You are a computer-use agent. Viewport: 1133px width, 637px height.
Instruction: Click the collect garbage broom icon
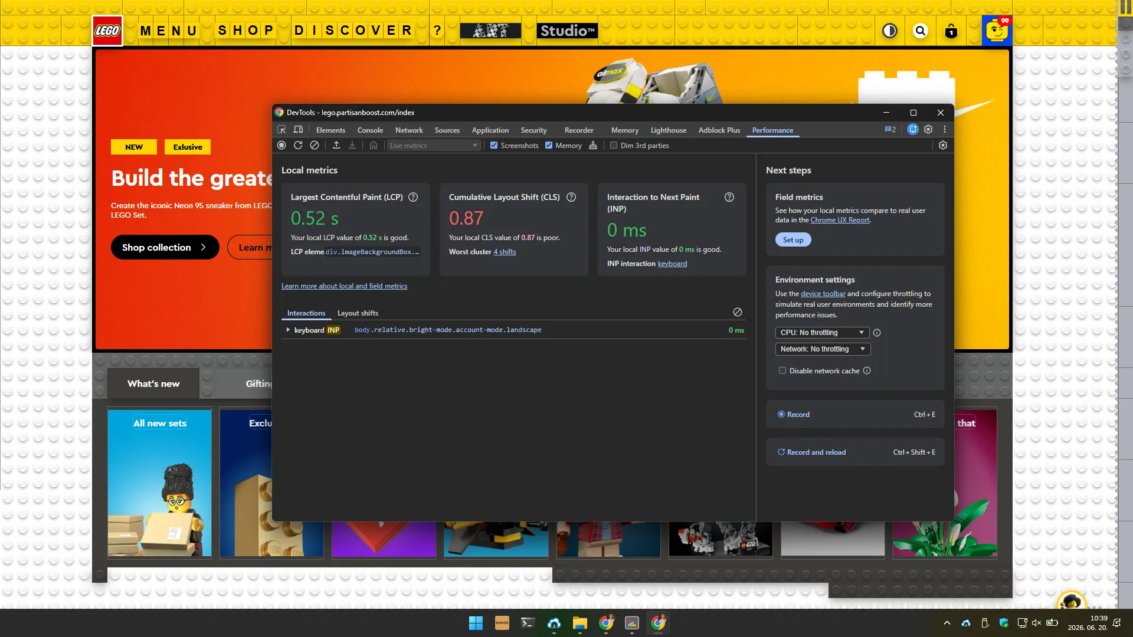(593, 145)
